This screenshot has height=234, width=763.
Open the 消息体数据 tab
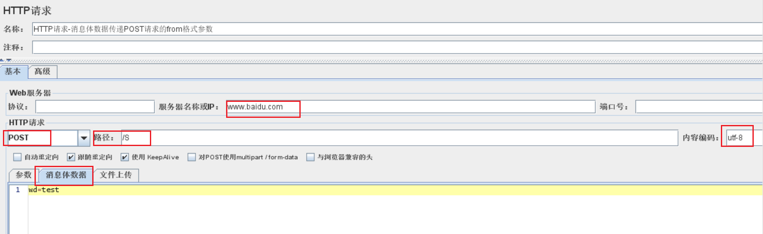tap(66, 175)
